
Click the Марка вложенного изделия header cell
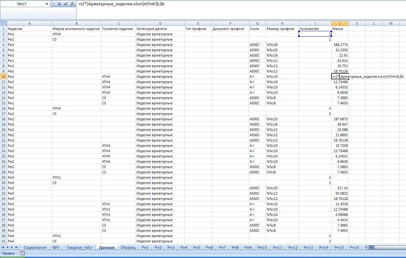76,29
